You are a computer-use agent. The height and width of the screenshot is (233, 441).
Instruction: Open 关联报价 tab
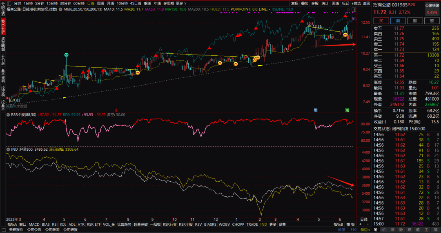[x=16, y=230]
